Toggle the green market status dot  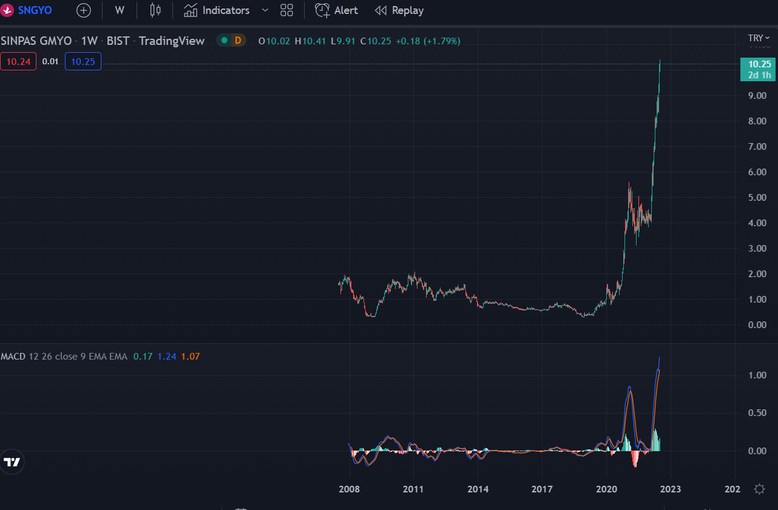[224, 41]
